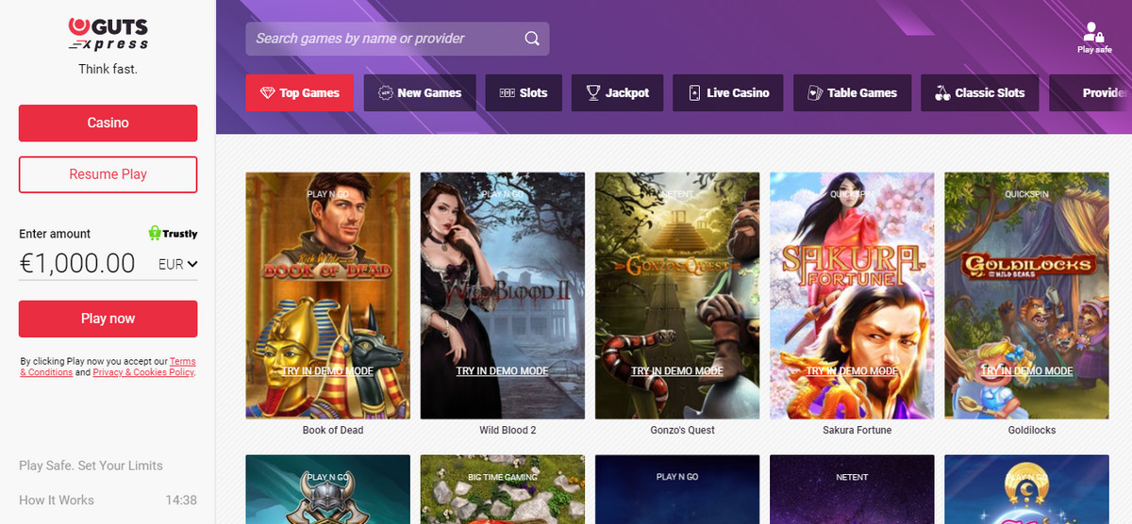1132x524 pixels.
Task: Click the badge icon on New Games
Action: (x=385, y=93)
